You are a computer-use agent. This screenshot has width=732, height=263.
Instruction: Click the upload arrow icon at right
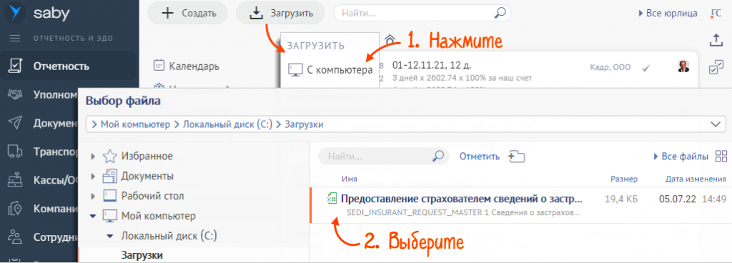(716, 41)
